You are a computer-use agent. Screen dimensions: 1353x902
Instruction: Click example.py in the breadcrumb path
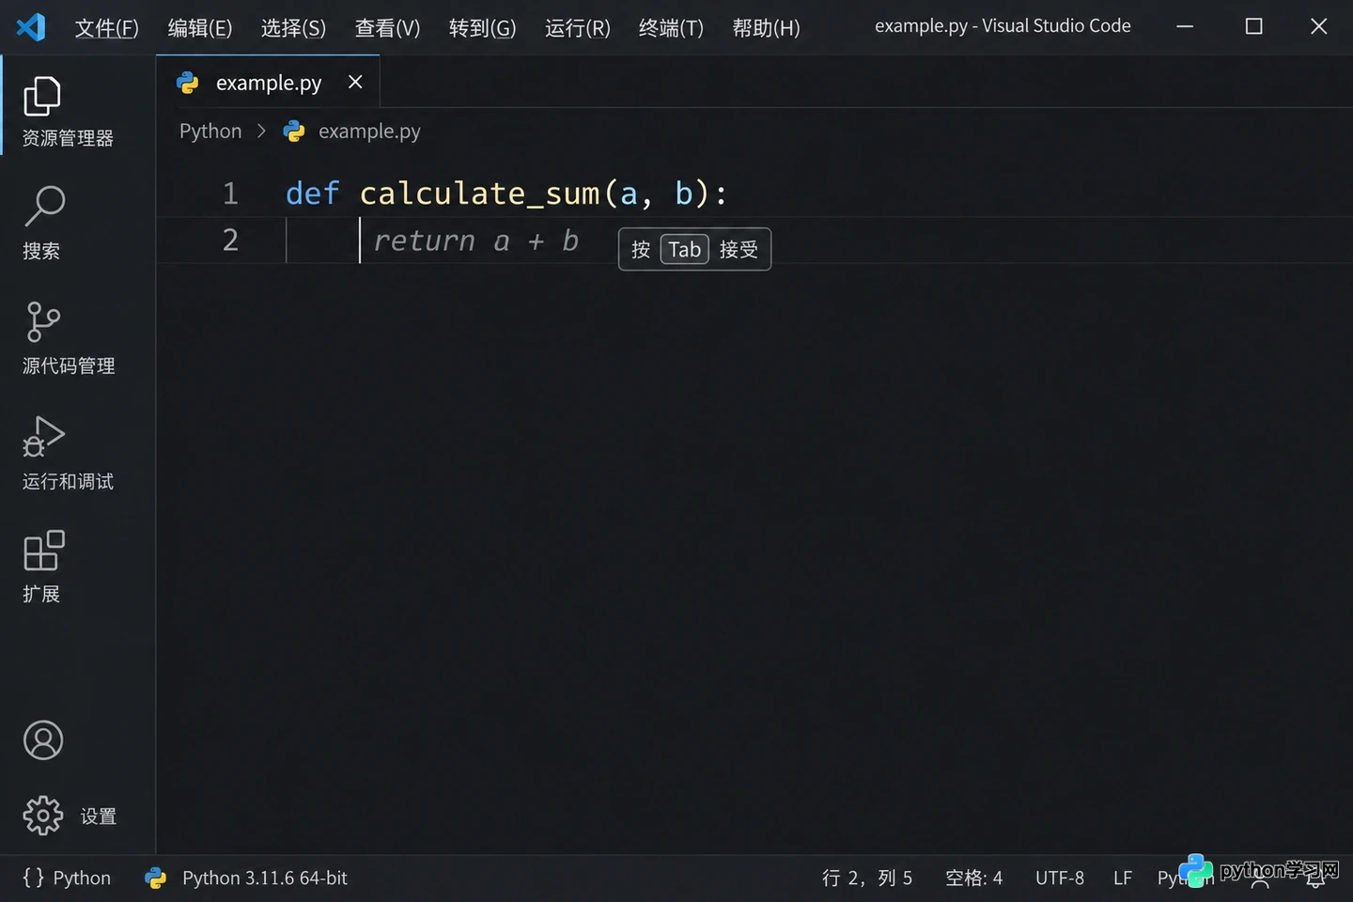tap(369, 131)
